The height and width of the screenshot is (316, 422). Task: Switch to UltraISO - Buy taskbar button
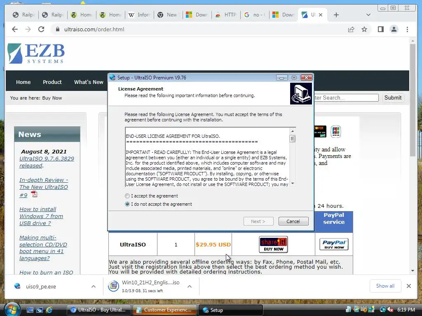coord(98,310)
